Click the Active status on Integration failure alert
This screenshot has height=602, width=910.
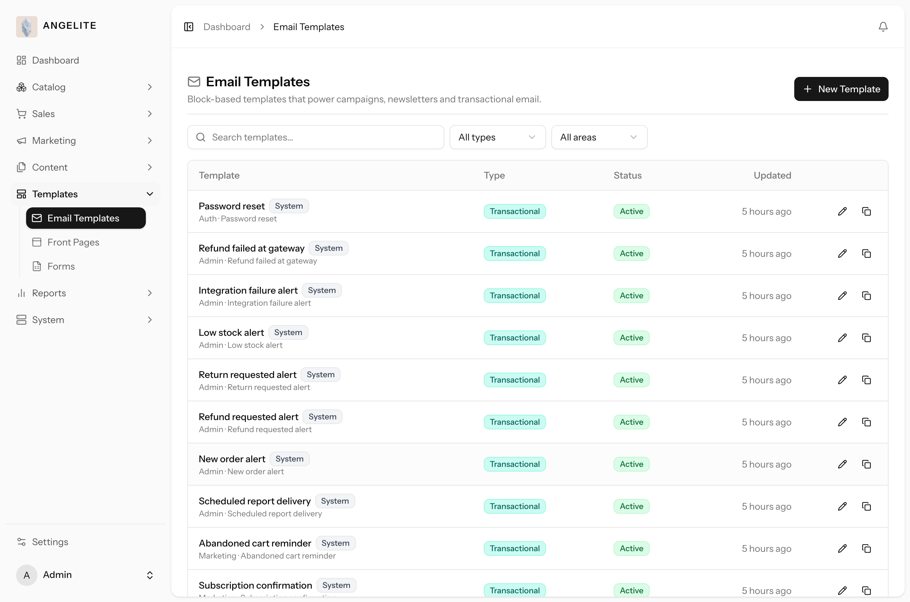[x=631, y=296]
